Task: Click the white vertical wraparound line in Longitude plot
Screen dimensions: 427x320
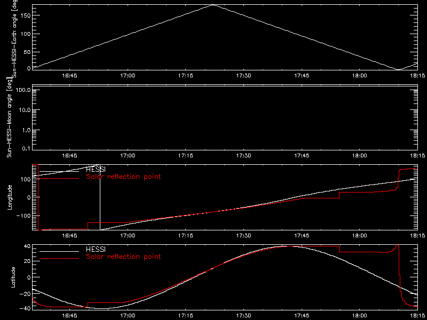Action: pyautogui.click(x=100, y=197)
